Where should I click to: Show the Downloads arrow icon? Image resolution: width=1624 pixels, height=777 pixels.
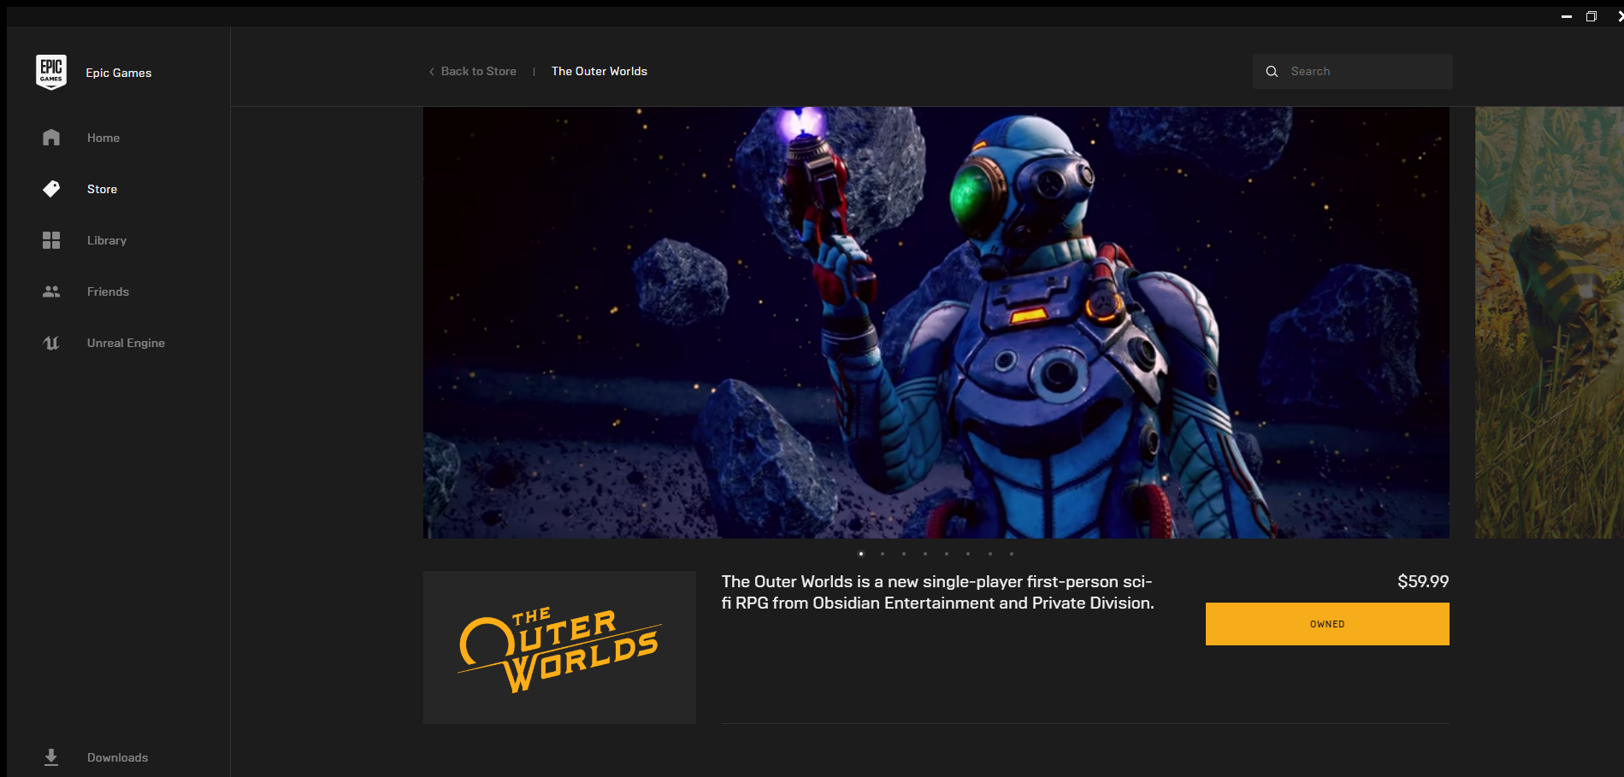(x=51, y=757)
